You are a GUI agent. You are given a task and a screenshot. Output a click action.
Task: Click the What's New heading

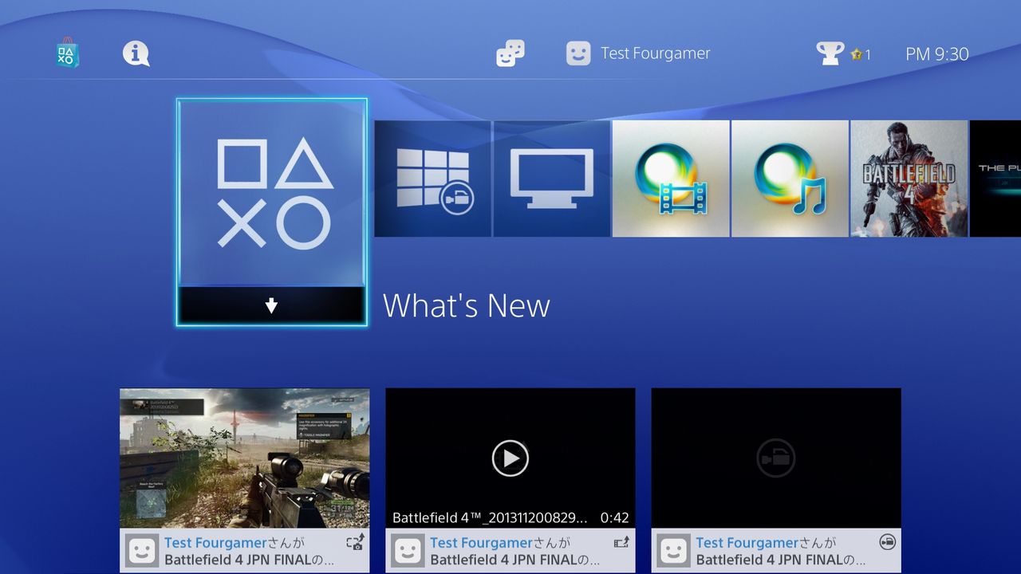pyautogui.click(x=467, y=306)
